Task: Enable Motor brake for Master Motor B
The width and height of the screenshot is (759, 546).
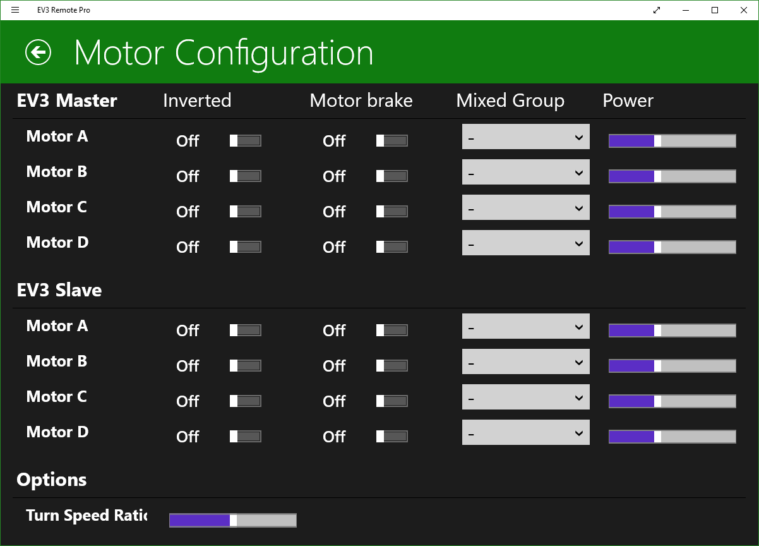Action: coord(392,176)
